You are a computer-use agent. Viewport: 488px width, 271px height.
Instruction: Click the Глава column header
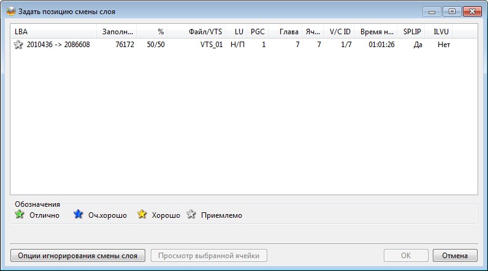click(x=285, y=32)
